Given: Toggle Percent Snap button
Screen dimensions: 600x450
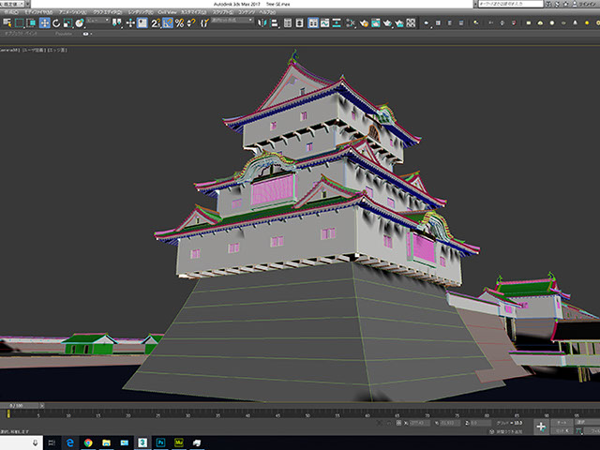Looking at the screenshot, I should point(179,22).
